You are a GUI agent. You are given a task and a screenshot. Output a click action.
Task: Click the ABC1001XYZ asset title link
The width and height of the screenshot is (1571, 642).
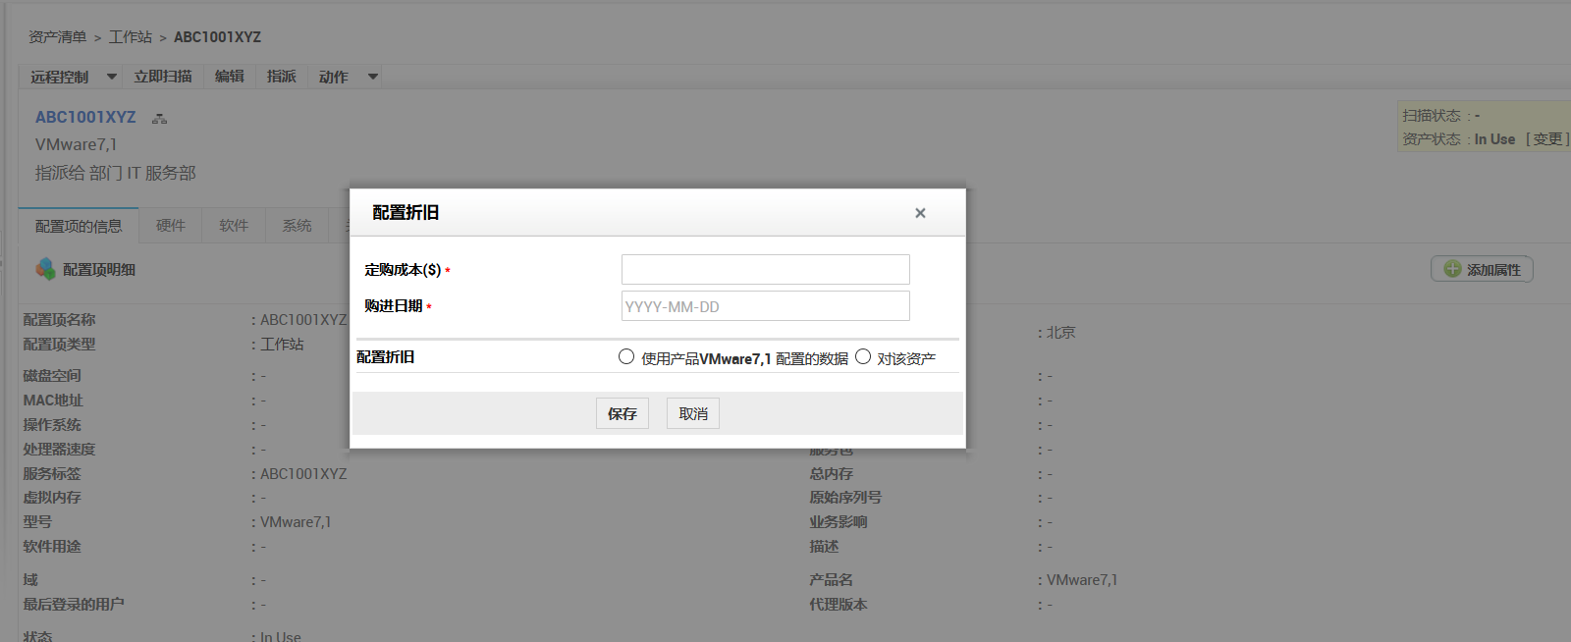(x=85, y=117)
